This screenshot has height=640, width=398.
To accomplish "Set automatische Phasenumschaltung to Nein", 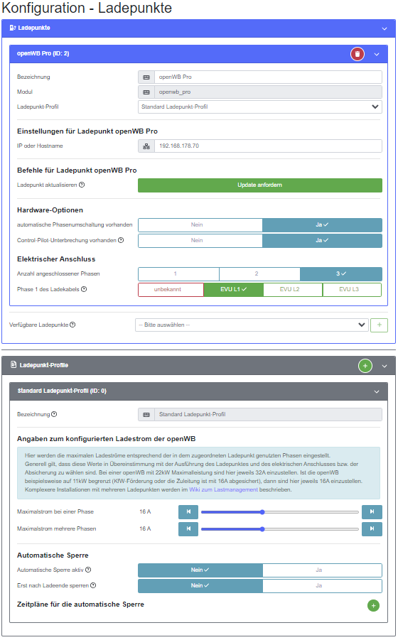I will tap(200, 225).
